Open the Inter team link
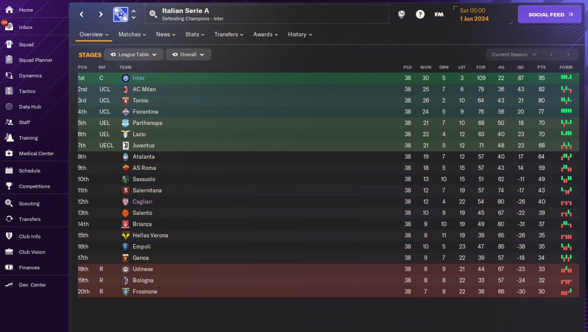The image size is (588, 332). [x=139, y=78]
